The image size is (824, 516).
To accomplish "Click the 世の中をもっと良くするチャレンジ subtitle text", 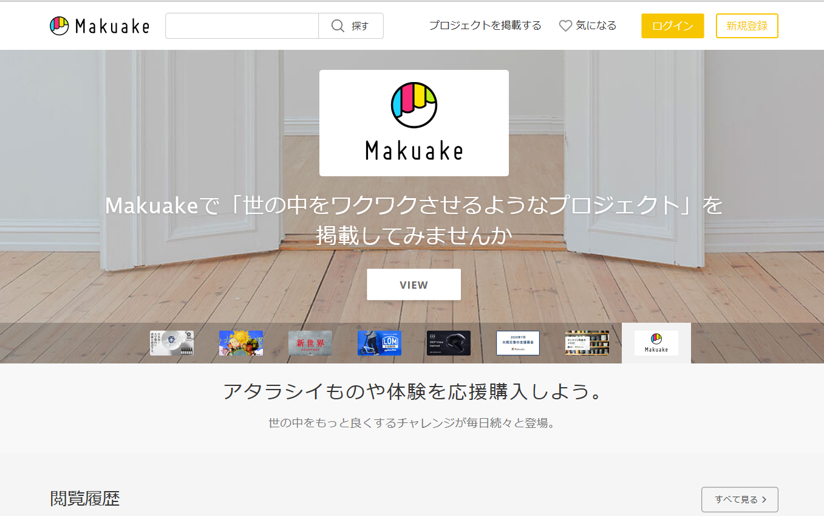I will pyautogui.click(x=412, y=423).
